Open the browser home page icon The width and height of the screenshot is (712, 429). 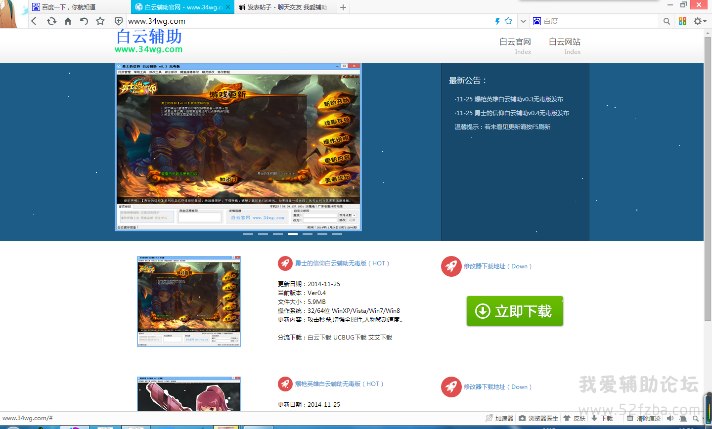point(68,21)
